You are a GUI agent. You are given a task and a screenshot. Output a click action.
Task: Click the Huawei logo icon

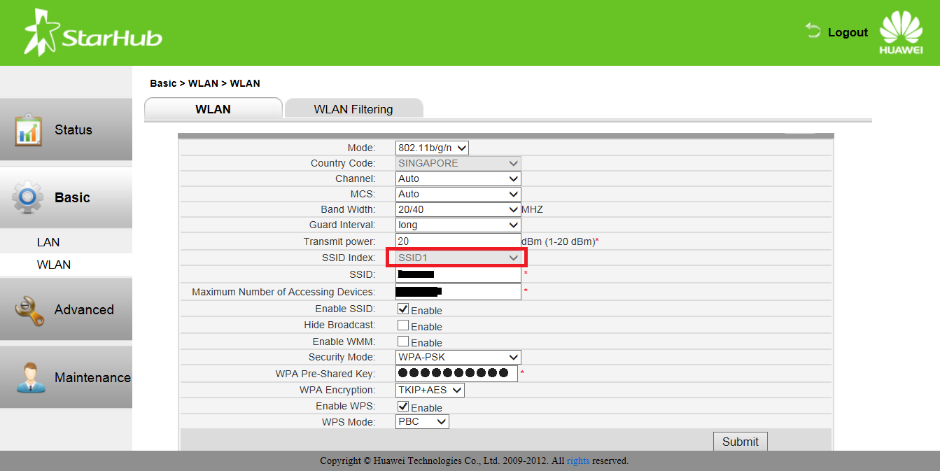(x=901, y=31)
